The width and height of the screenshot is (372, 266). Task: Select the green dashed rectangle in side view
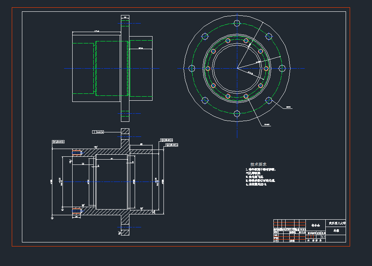pyautogui.click(x=83, y=68)
